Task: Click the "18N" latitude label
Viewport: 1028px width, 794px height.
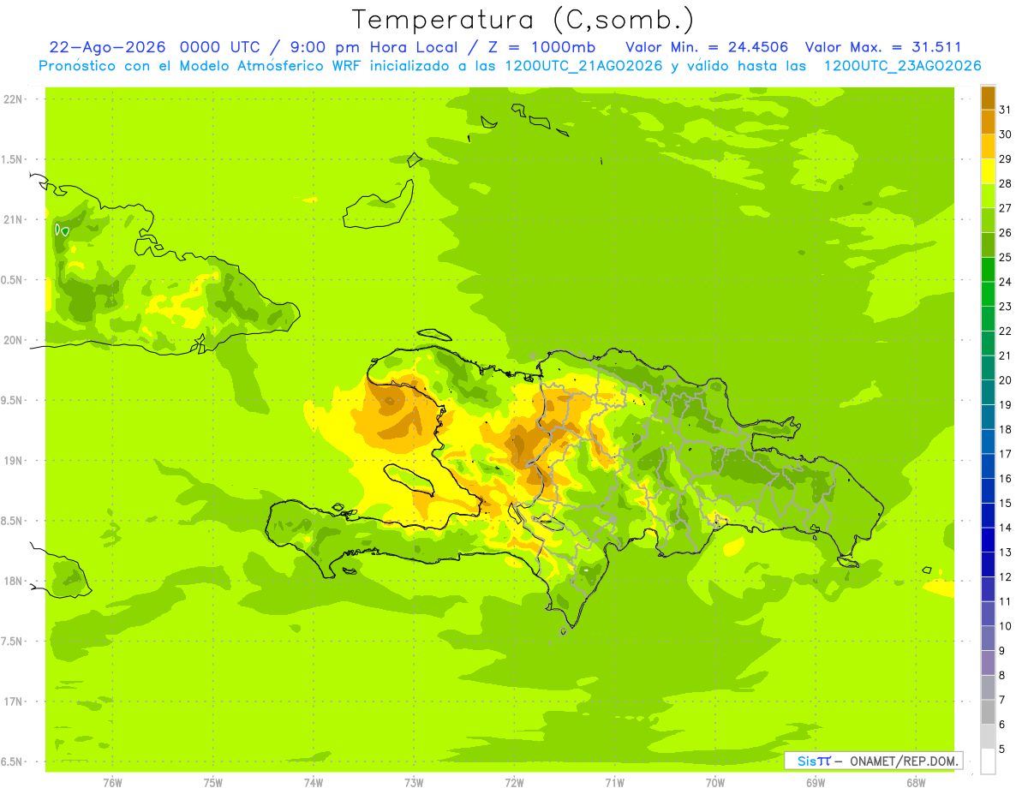Action: click(x=13, y=581)
